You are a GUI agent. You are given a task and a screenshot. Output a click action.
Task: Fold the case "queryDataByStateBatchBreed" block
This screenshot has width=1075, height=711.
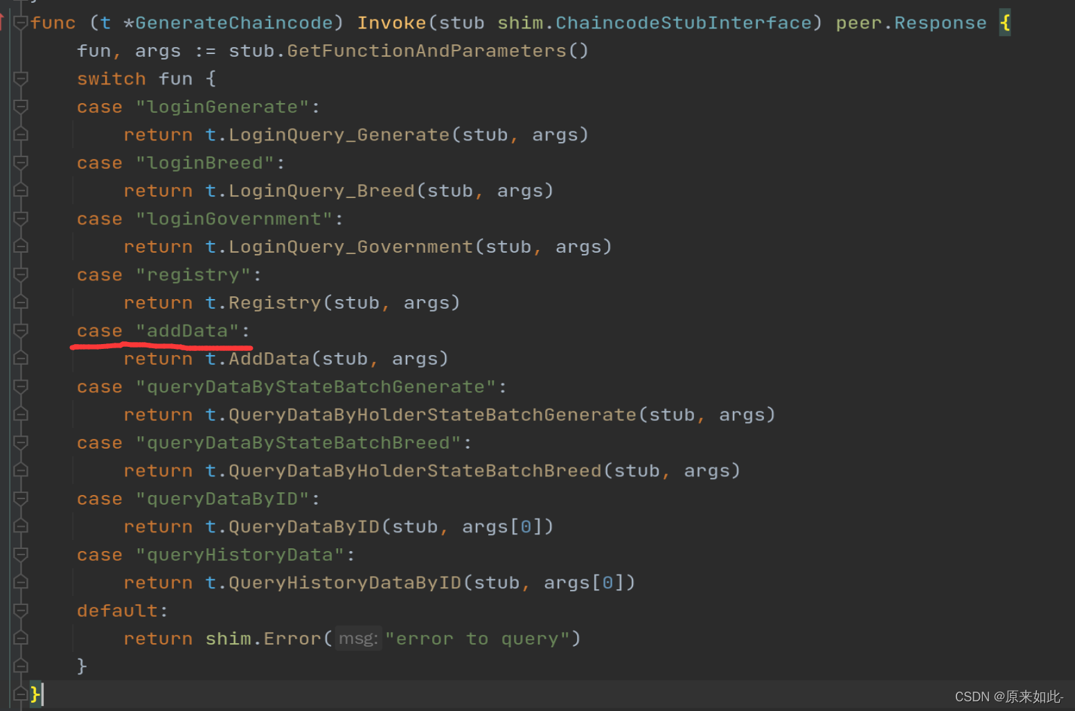tap(21, 442)
